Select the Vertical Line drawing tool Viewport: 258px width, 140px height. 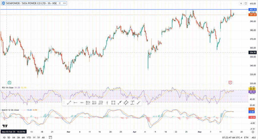coord(107,102)
